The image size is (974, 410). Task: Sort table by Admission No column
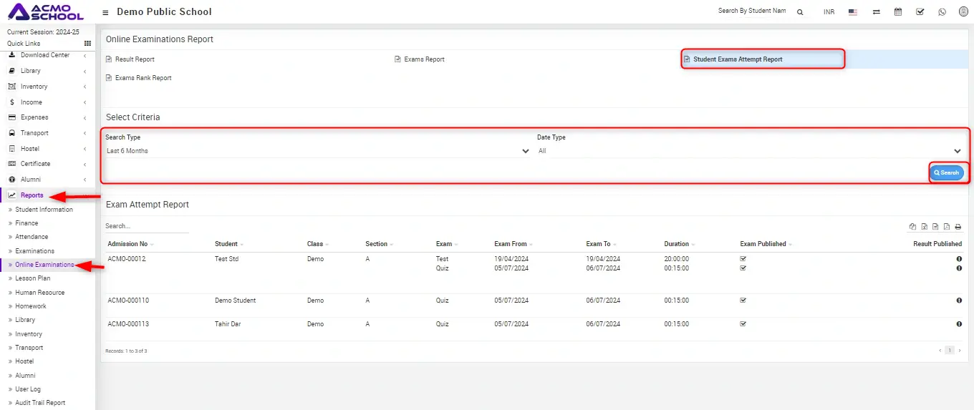click(x=128, y=244)
